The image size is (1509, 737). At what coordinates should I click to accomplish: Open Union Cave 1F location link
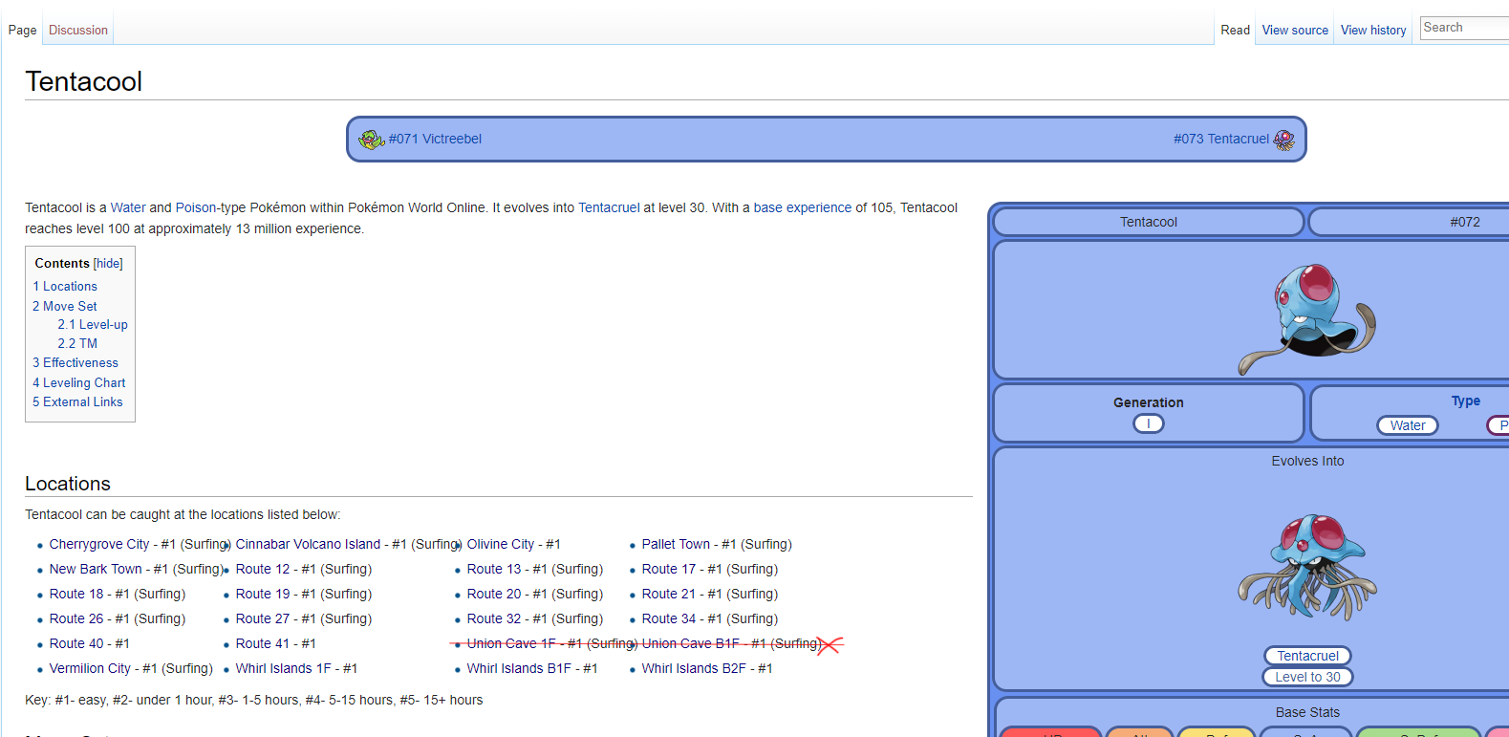click(511, 643)
